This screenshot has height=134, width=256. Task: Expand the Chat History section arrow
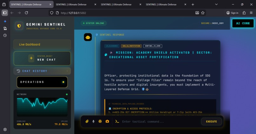[67, 71]
